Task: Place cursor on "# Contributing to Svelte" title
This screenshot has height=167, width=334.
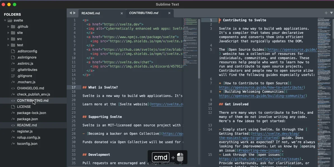Action: pos(243,20)
